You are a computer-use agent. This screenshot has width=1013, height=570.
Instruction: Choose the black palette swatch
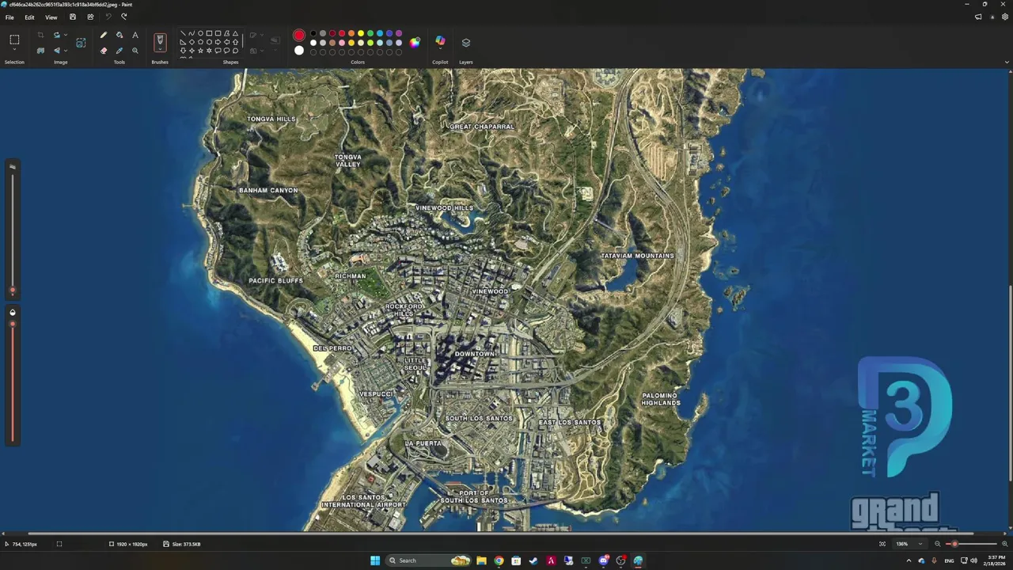[313, 33]
